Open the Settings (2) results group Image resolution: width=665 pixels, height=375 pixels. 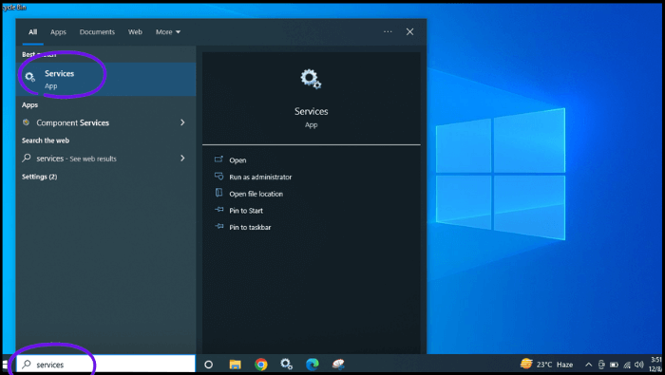(x=40, y=177)
